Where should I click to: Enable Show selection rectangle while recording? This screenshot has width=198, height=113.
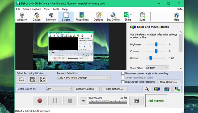pos(123,73)
